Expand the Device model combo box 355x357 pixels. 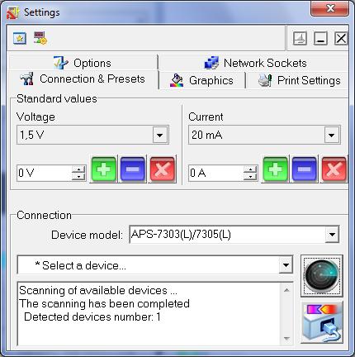coord(332,235)
